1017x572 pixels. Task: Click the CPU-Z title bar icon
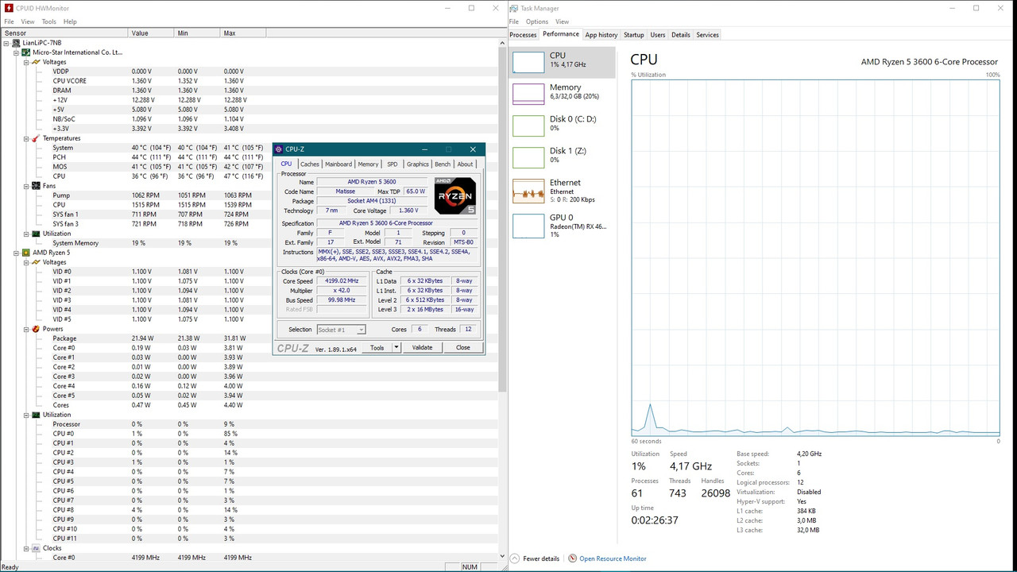tap(279, 149)
